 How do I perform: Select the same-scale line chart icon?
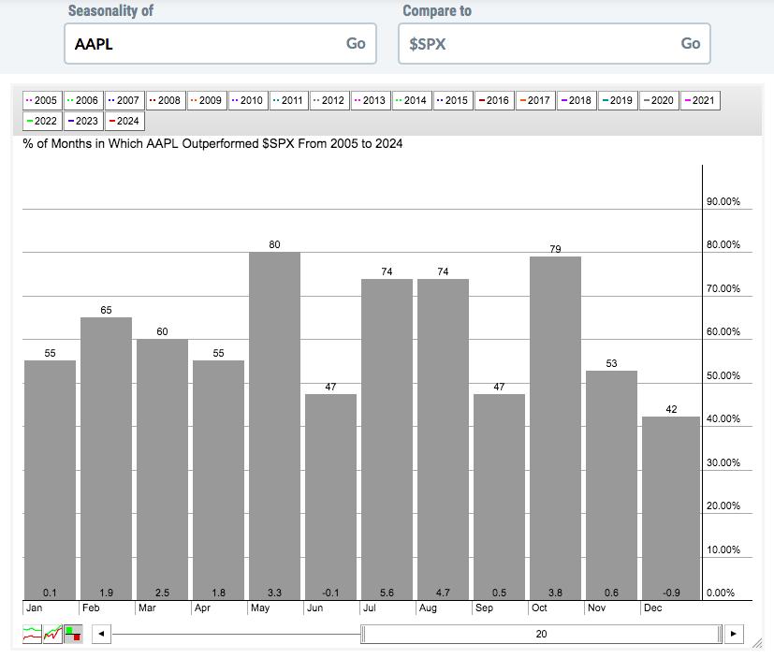coord(53,634)
